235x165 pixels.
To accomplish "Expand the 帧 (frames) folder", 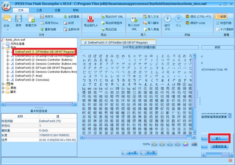I will [3, 84].
